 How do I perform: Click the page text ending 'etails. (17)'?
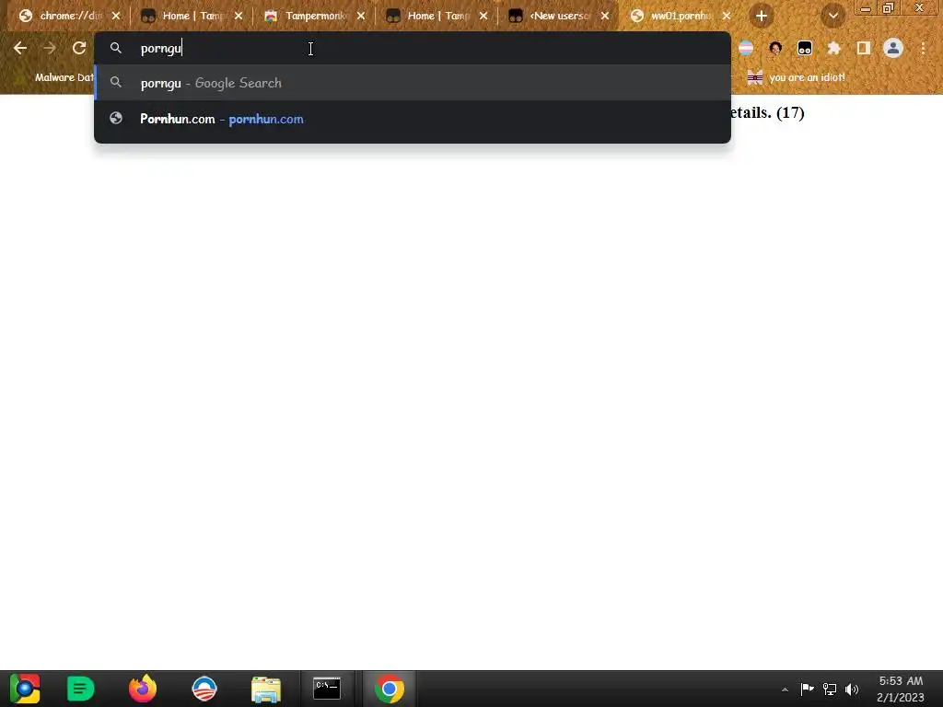coord(767,112)
